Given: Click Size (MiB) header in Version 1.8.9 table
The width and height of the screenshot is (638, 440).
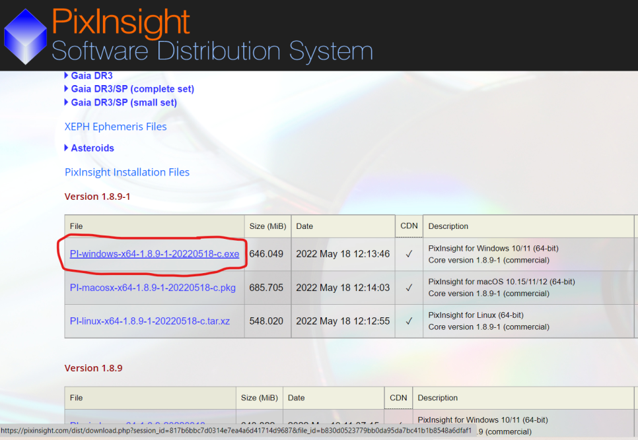Looking at the screenshot, I should 259,398.
